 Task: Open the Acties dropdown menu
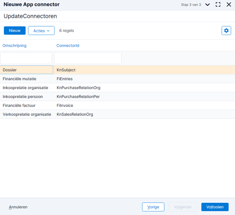click(41, 30)
